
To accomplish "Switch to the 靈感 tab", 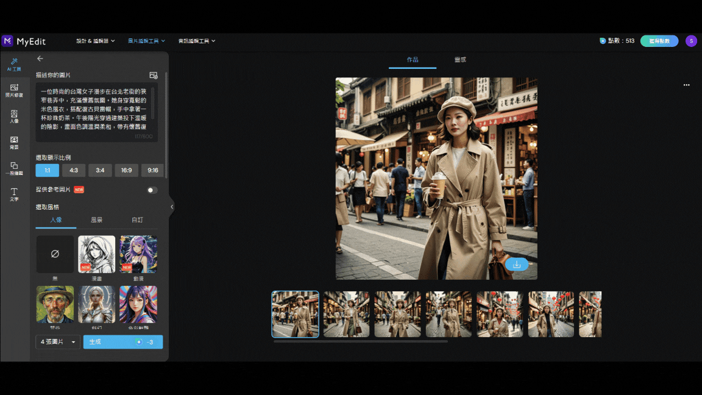I will coord(460,60).
